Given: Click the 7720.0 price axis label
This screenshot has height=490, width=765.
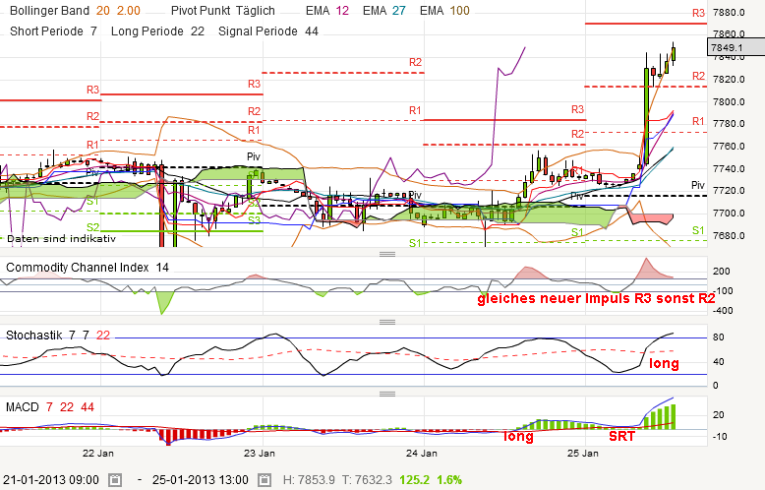Looking at the screenshot, I should pos(729,190).
